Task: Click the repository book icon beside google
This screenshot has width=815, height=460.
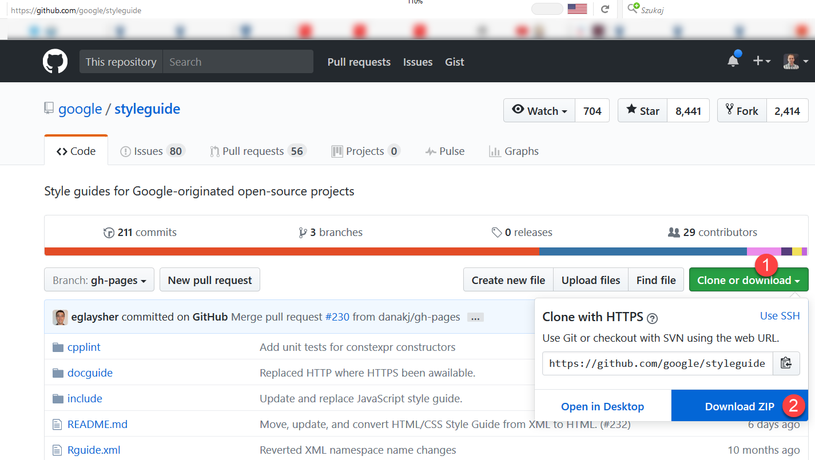Action: tap(49, 109)
